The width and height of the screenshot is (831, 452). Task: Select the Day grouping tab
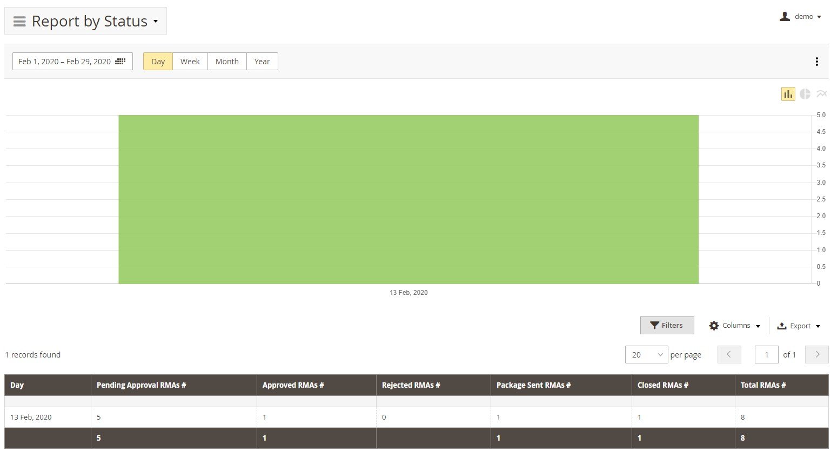tap(158, 62)
